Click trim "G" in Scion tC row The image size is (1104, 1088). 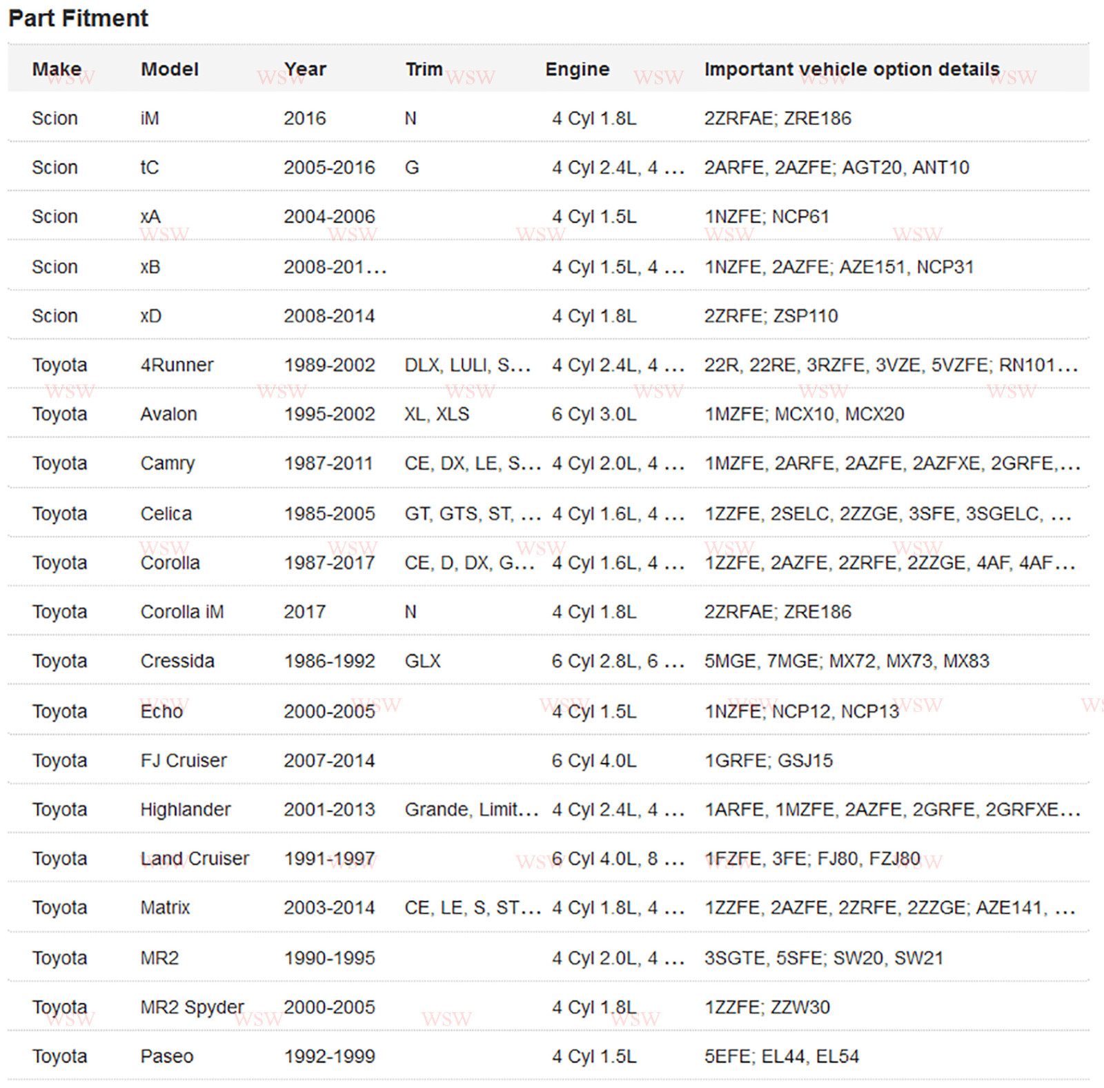click(x=412, y=168)
